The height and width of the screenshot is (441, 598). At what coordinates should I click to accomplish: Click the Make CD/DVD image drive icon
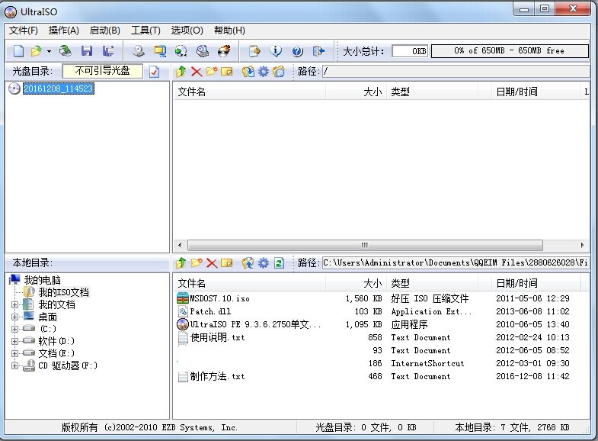[139, 51]
